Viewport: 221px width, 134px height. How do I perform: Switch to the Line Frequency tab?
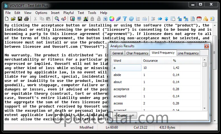pyautogui.click(x=188, y=53)
